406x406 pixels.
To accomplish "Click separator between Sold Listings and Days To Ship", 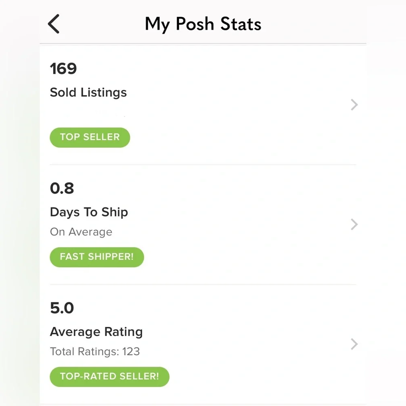I will [203, 165].
